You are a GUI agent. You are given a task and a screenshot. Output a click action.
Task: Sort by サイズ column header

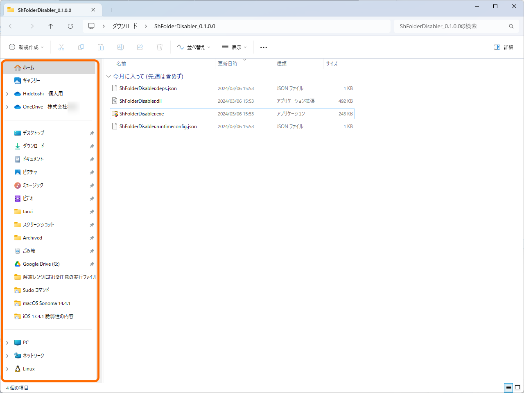point(332,64)
